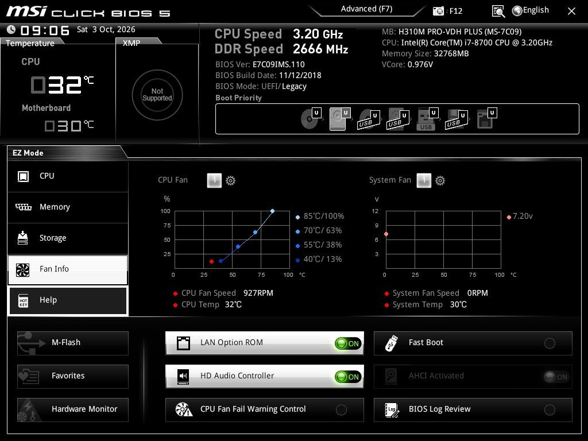Enable BIOS Log Review

pyautogui.click(x=550, y=410)
